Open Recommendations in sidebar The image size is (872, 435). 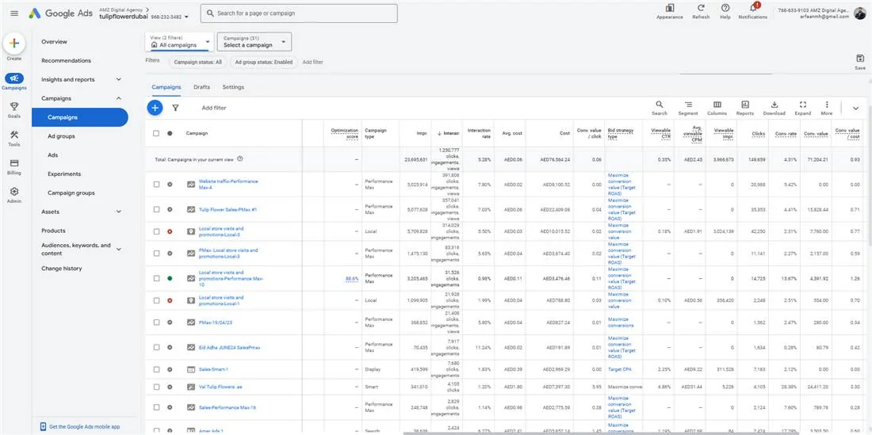click(66, 60)
